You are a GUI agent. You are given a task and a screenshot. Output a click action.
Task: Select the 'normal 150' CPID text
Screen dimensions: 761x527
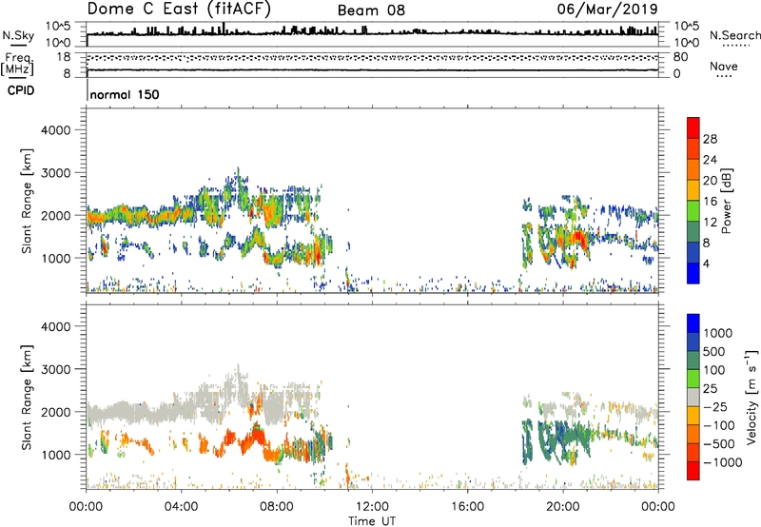pyautogui.click(x=125, y=94)
